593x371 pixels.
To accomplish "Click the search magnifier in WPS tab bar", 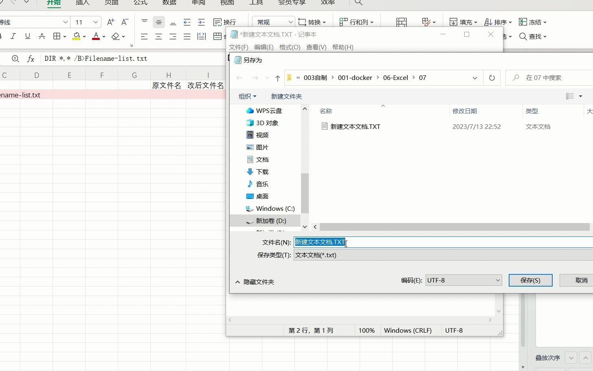I will (358, 2).
